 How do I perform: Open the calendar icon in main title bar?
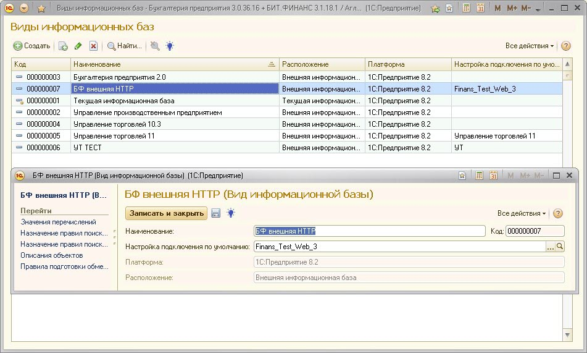(480, 9)
